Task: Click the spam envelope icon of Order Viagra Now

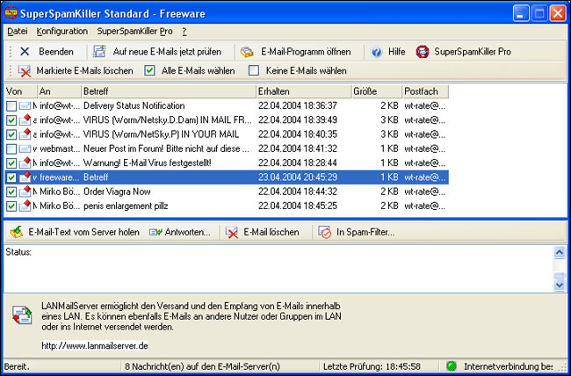Action: tap(25, 192)
